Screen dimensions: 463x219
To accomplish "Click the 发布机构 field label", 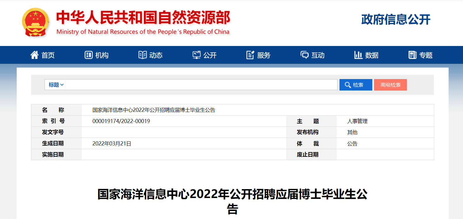I will coord(308,132).
